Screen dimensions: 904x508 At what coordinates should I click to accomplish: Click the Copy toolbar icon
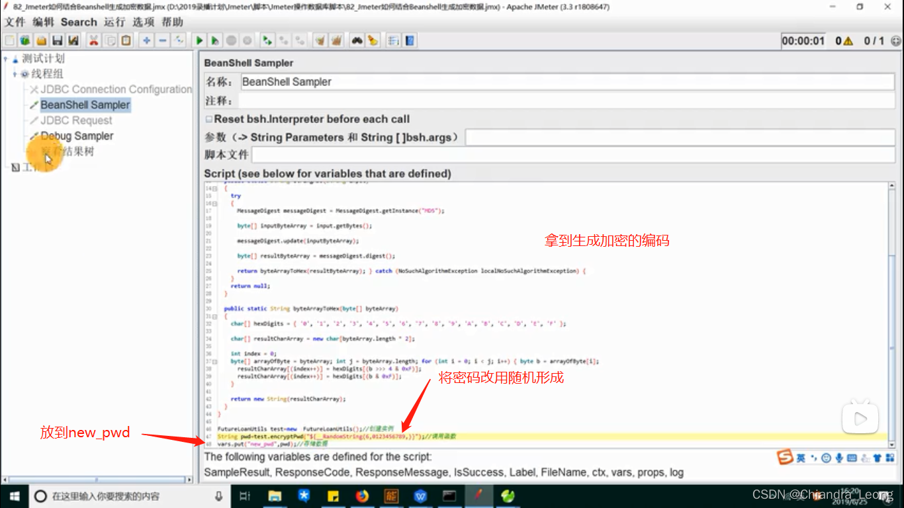(111, 40)
